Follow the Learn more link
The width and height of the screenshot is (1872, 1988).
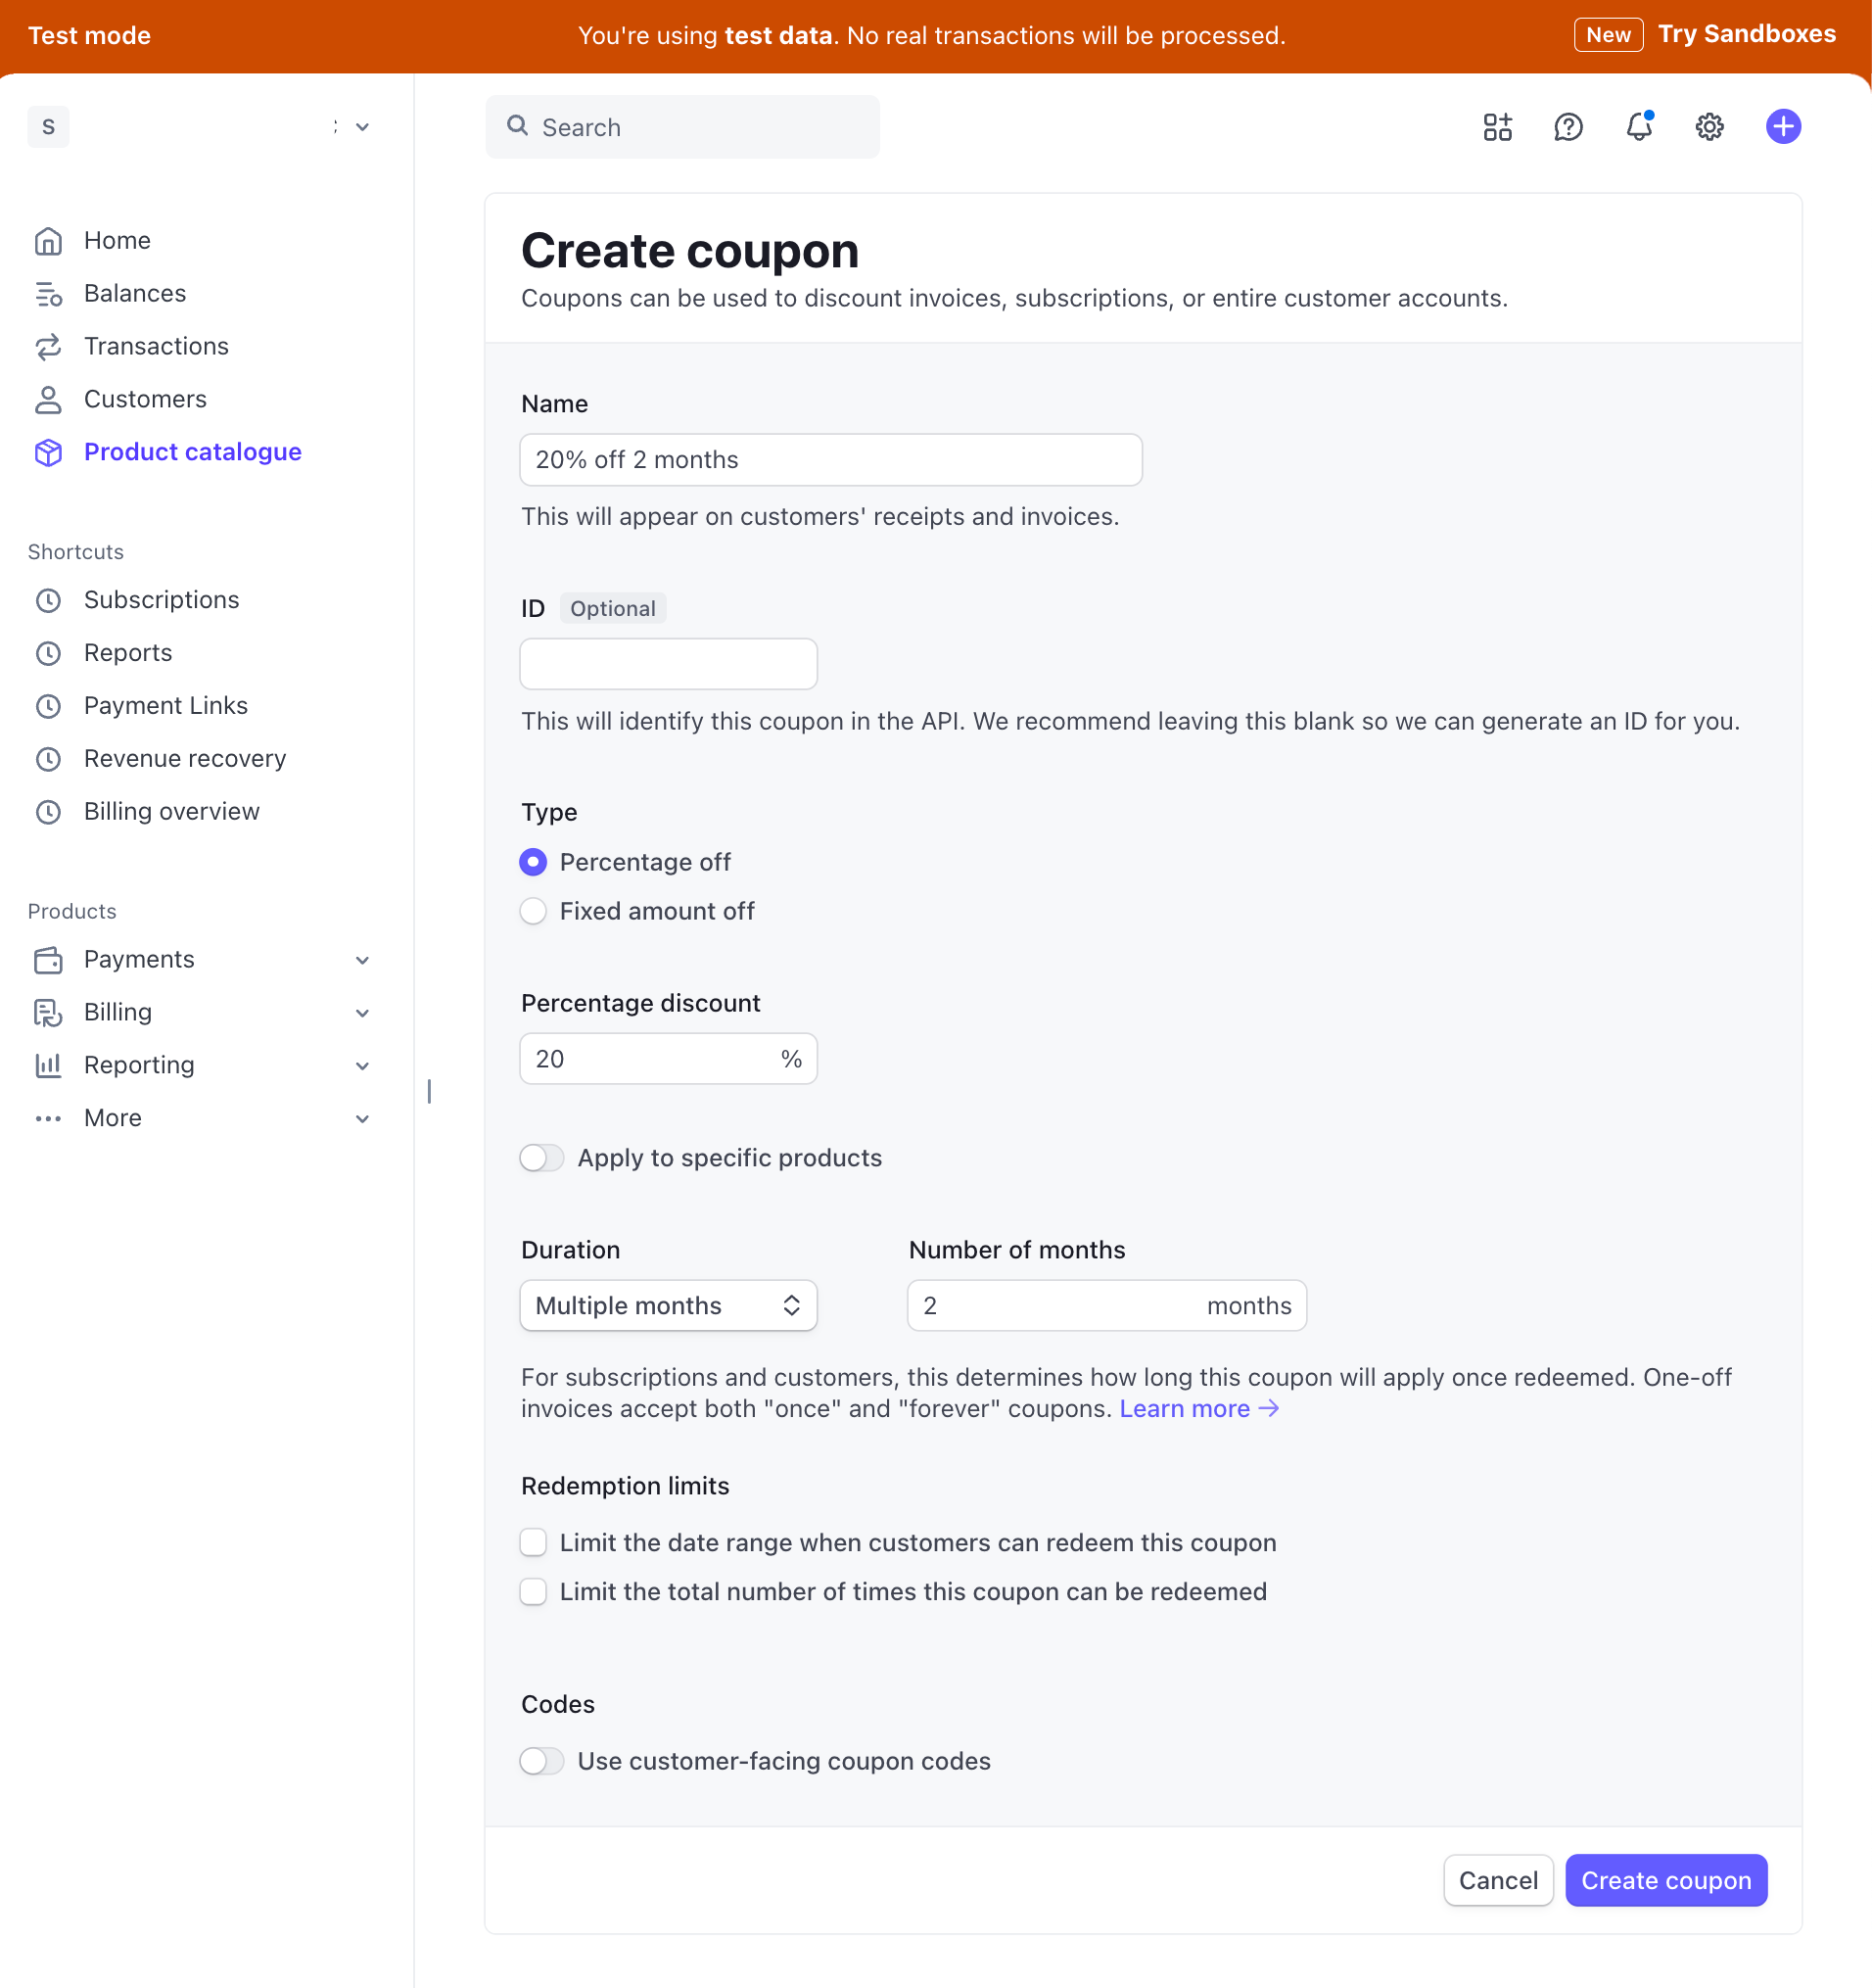click(1198, 1409)
